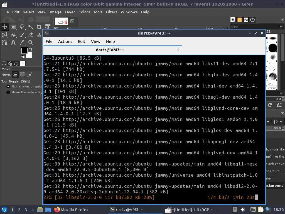The width and height of the screenshot is (285, 214).
Task: Select the Free Select lasso tool
Action: pos(22,27)
